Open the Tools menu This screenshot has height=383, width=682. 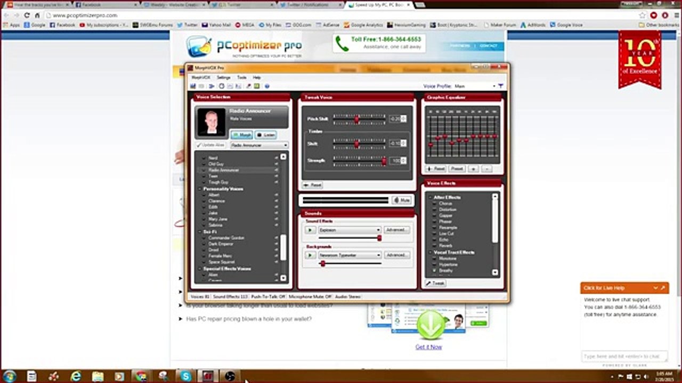(241, 78)
